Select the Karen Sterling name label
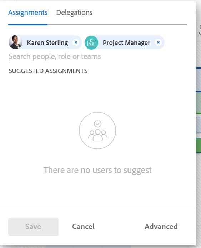This screenshot has height=248, width=201. (x=47, y=43)
